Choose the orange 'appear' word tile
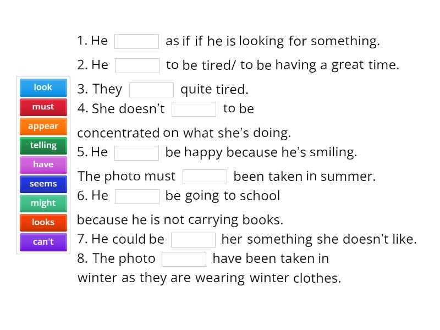 tap(43, 126)
